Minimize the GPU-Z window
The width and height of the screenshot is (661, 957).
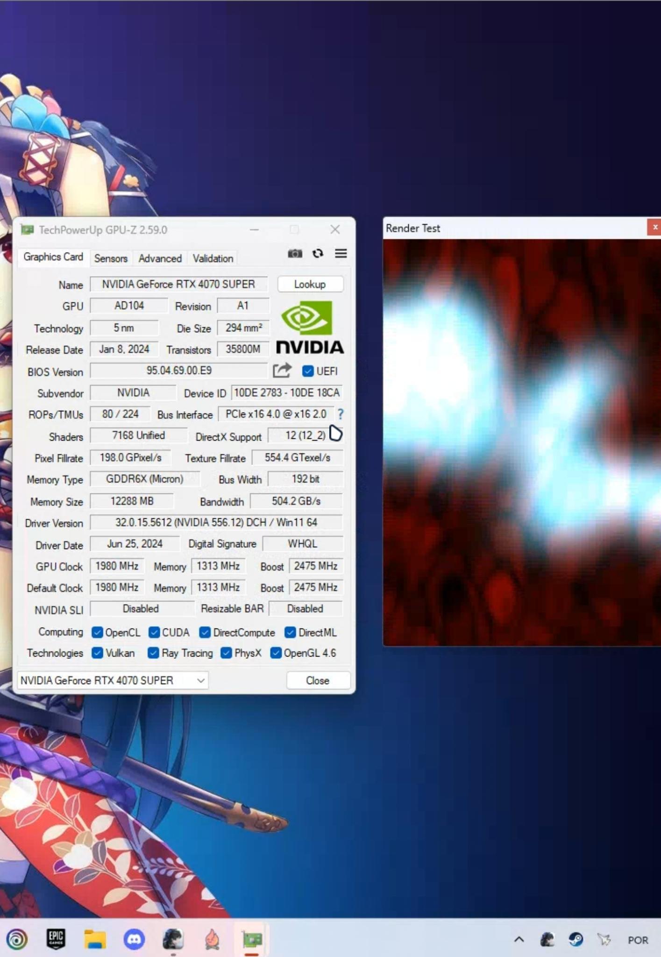tap(254, 229)
